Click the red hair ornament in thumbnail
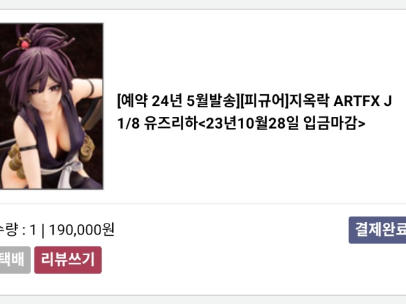This screenshot has width=406, height=304. pos(25,44)
